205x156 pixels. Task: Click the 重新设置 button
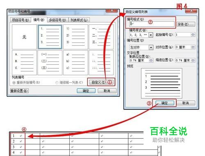(x=19, y=91)
